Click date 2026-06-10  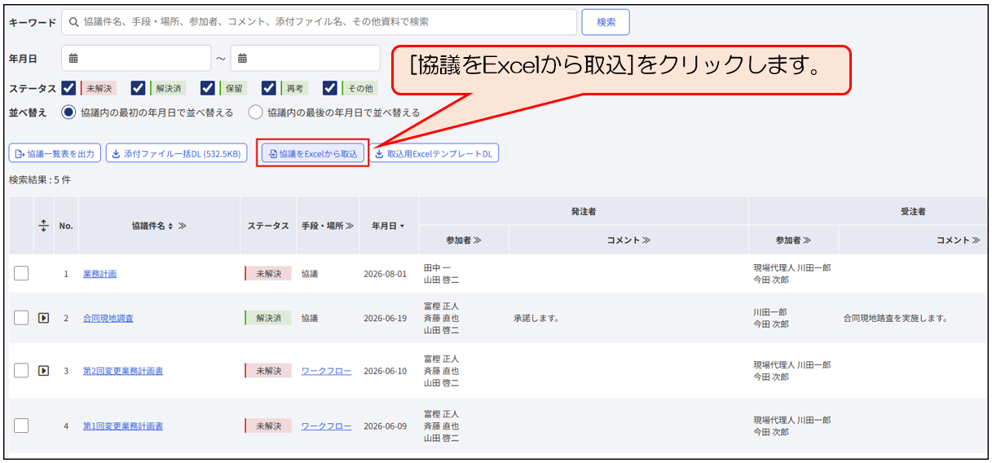[x=385, y=371]
